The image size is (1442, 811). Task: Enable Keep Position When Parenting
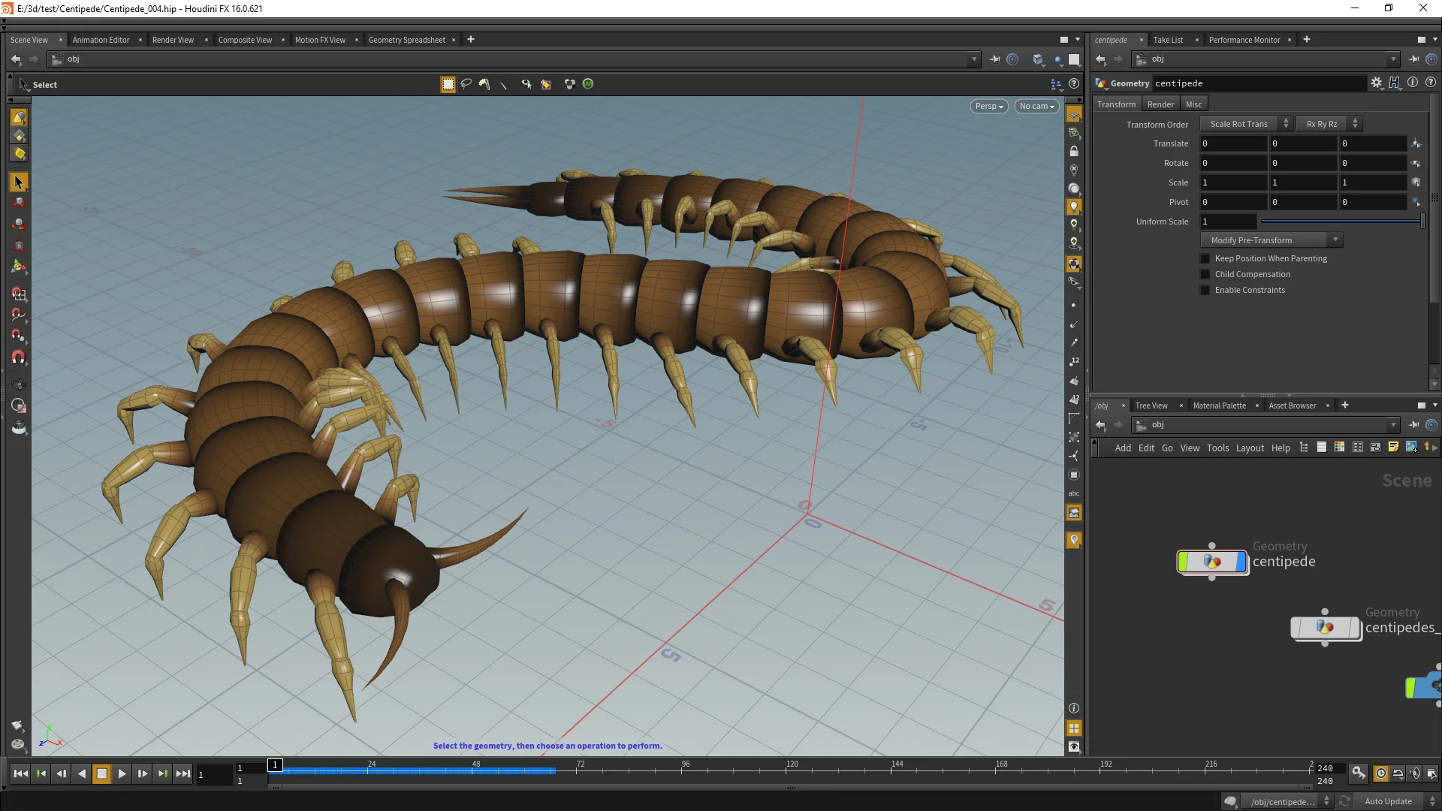click(1205, 258)
